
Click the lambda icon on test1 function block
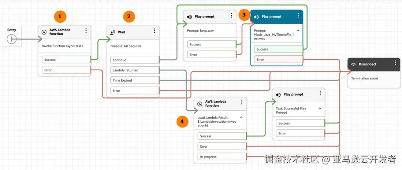point(44,32)
